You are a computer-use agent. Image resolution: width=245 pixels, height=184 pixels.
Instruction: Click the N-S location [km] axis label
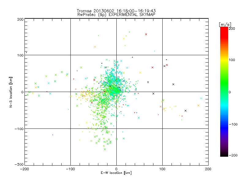pyautogui.click(x=11, y=92)
